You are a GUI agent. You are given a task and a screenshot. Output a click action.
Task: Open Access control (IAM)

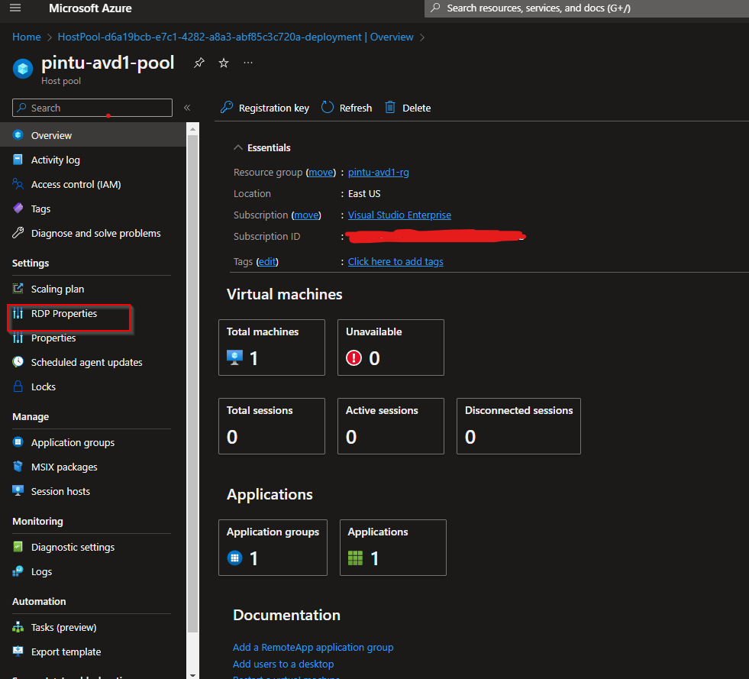[x=92, y=184]
